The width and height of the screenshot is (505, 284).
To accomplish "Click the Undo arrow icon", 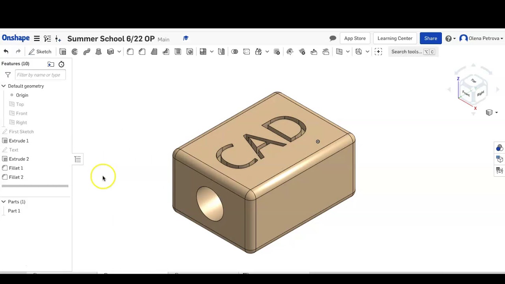I will tap(6, 52).
